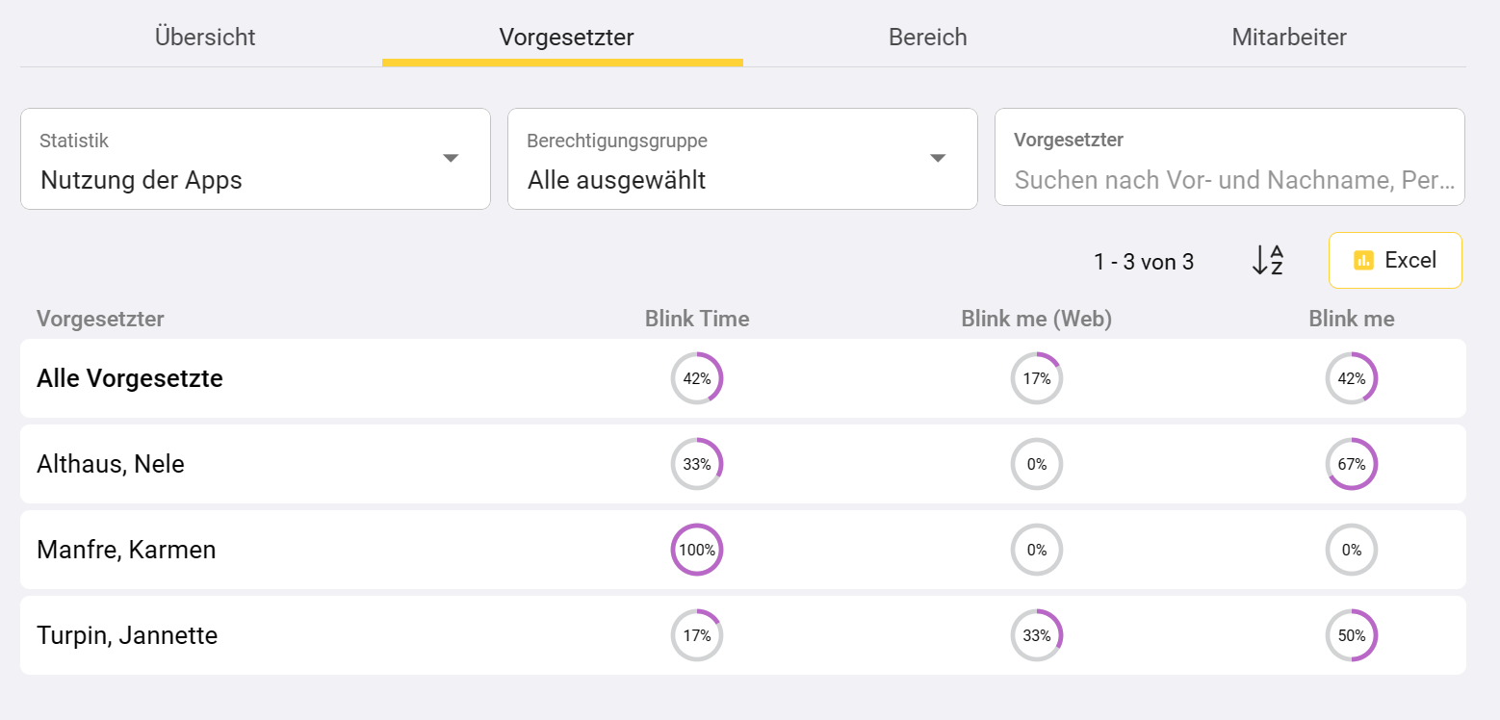This screenshot has width=1500, height=720.
Task: Switch to the Übersicht tab
Action: click(x=205, y=38)
